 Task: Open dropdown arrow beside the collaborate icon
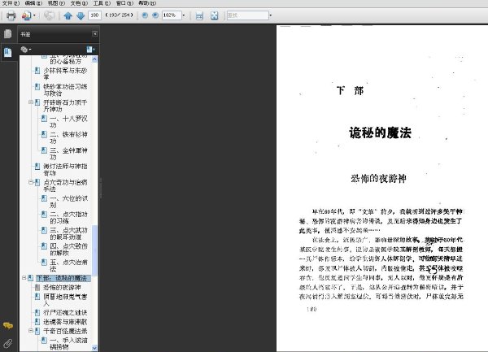pos(34,15)
